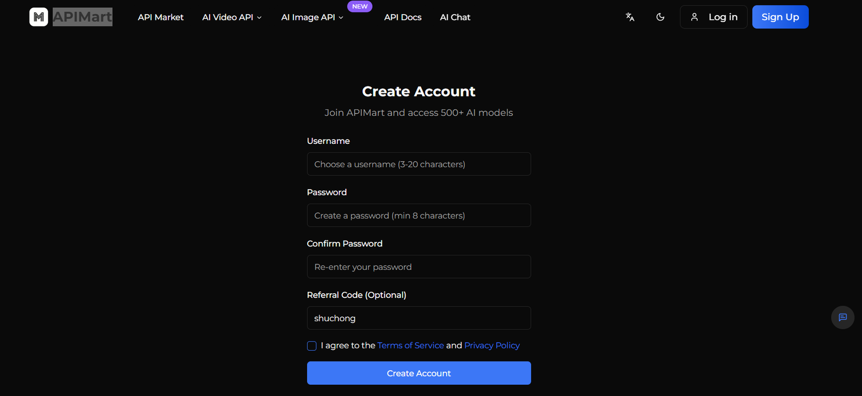Open the Privacy Policy link

[492, 345]
